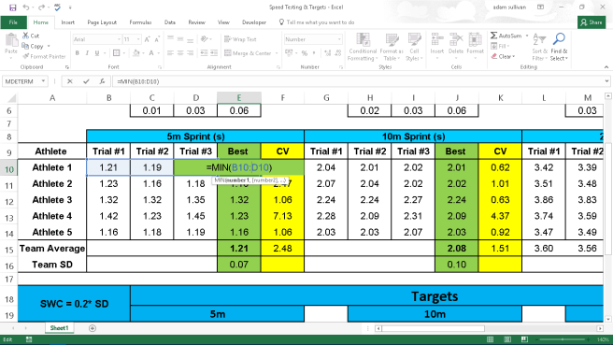Click the Fill Color bucket

tap(135, 52)
